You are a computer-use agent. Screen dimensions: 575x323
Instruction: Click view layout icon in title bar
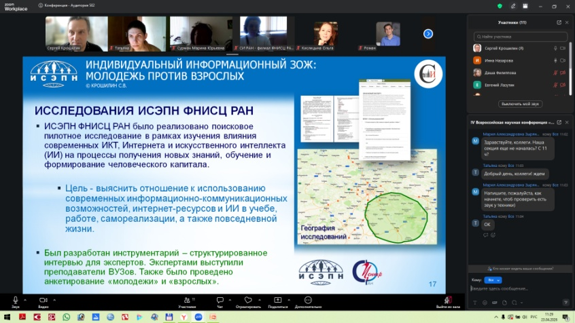(525, 6)
